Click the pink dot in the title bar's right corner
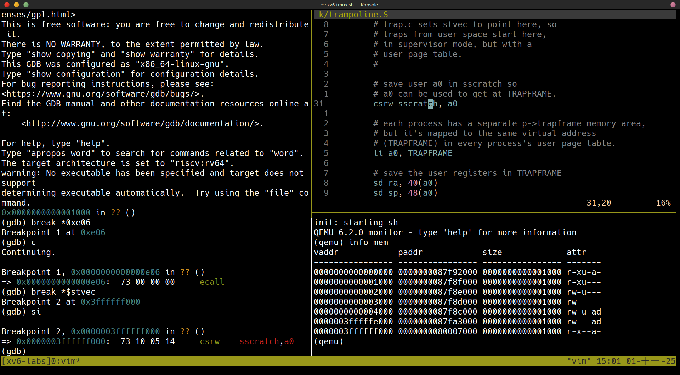 click(673, 5)
